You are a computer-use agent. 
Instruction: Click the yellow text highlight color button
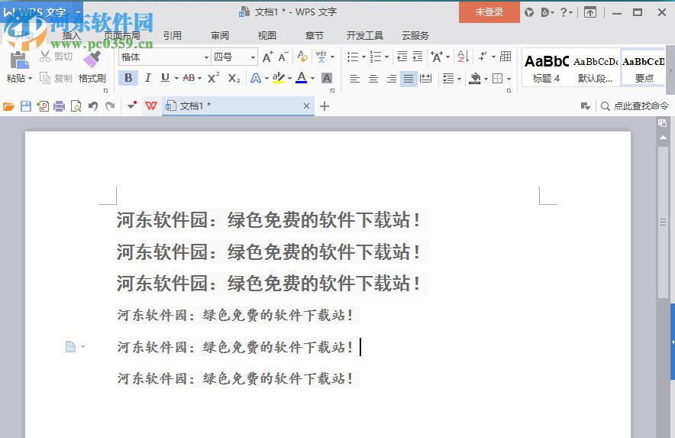tap(279, 78)
